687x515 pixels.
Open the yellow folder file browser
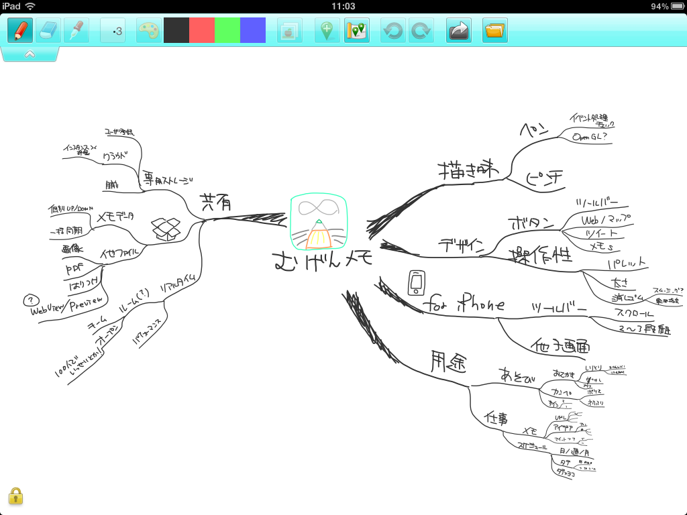(494, 31)
